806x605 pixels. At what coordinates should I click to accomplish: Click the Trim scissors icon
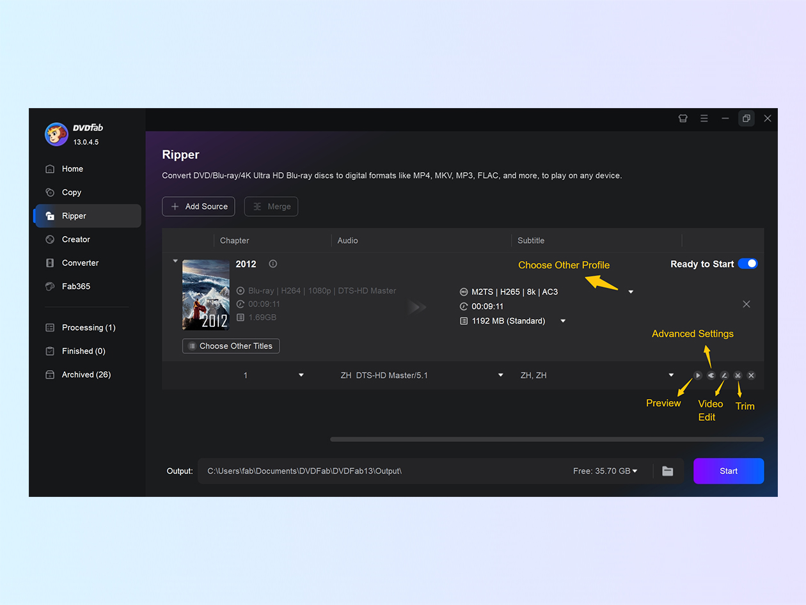coord(738,375)
